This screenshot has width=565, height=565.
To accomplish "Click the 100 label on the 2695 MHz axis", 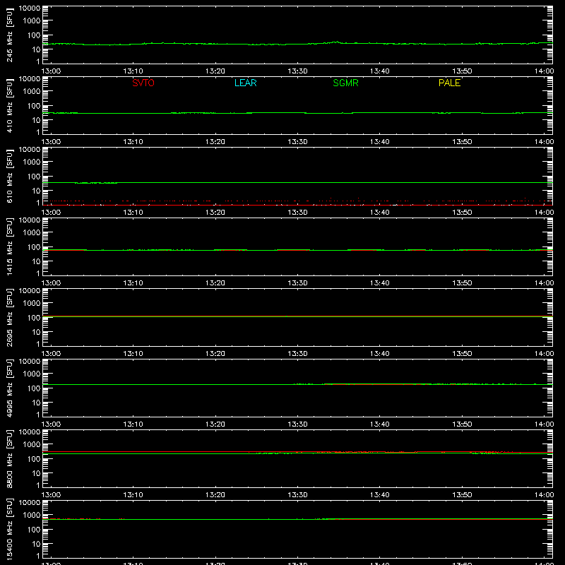I will pyautogui.click(x=34, y=317).
